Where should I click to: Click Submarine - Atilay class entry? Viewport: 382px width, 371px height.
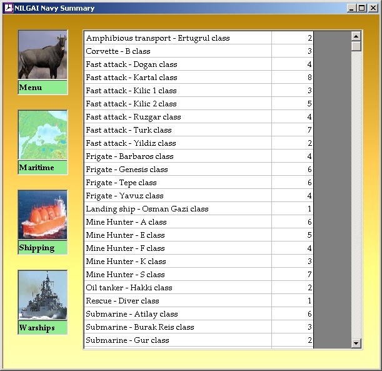[178, 314]
